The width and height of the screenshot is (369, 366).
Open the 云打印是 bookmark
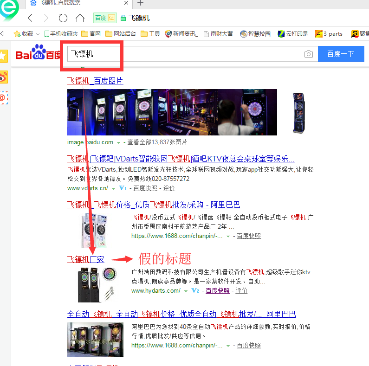tap(293, 34)
